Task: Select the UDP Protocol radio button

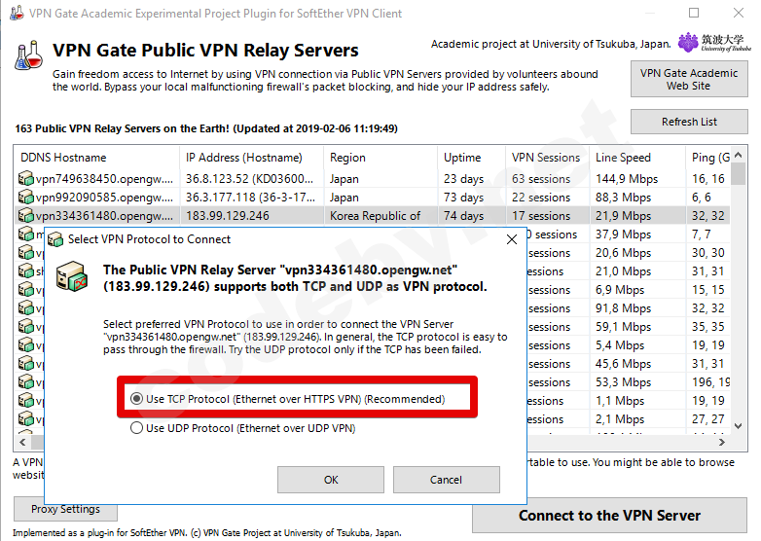Action: (137, 428)
